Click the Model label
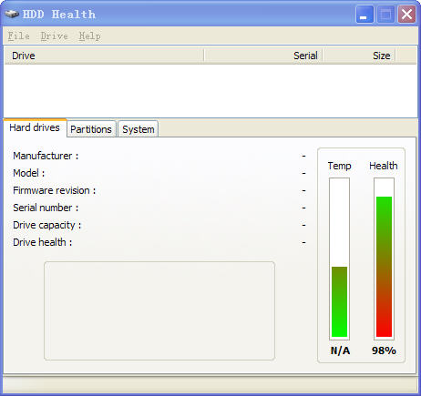421x396 pixels. [x=29, y=173]
